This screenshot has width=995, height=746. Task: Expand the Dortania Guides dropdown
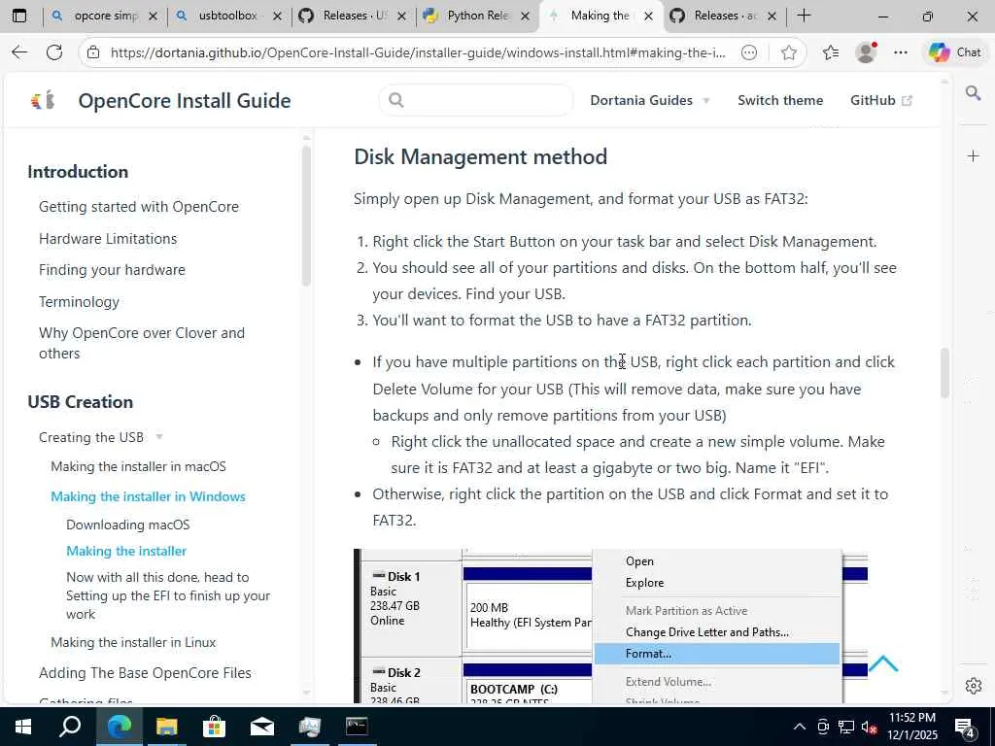650,100
